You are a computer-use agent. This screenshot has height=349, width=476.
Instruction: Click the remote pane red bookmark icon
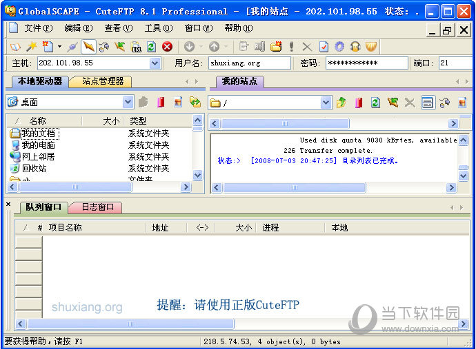coord(359,103)
